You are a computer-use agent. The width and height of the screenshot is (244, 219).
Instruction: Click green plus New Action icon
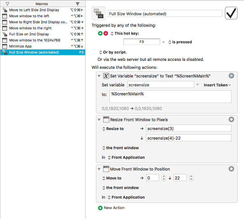click(100, 208)
